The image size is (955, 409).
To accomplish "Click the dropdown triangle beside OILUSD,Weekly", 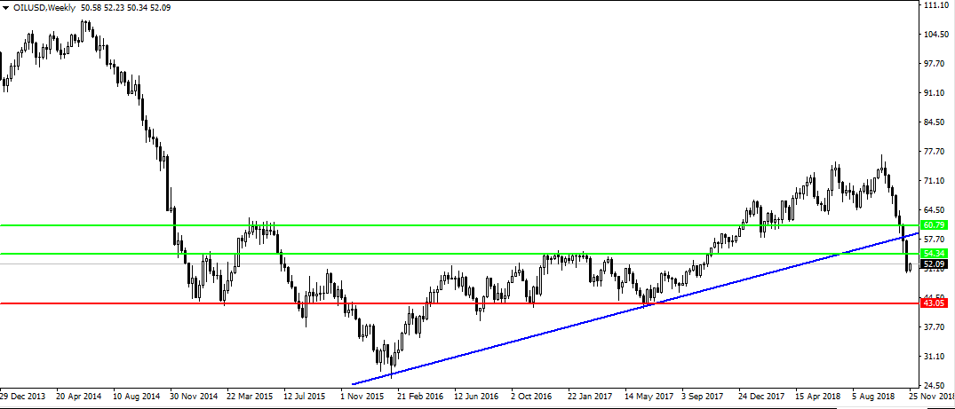I will (x=5, y=7).
